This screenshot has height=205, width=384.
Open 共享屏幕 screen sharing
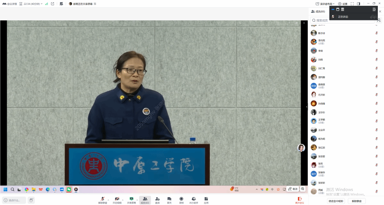(x=131, y=200)
